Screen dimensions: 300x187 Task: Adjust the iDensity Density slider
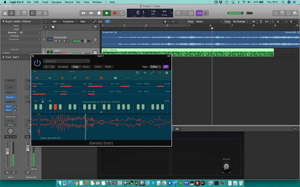pyautogui.click(x=73, y=86)
